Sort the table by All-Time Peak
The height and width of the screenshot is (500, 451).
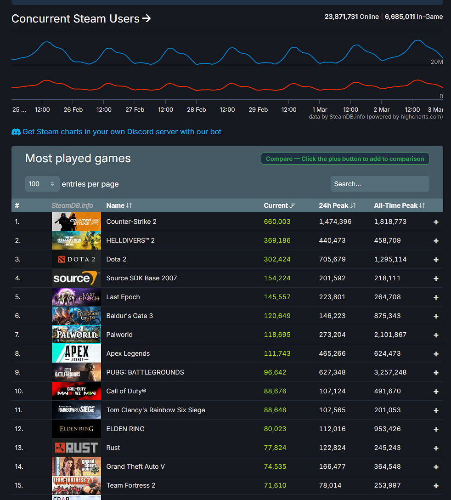point(400,205)
